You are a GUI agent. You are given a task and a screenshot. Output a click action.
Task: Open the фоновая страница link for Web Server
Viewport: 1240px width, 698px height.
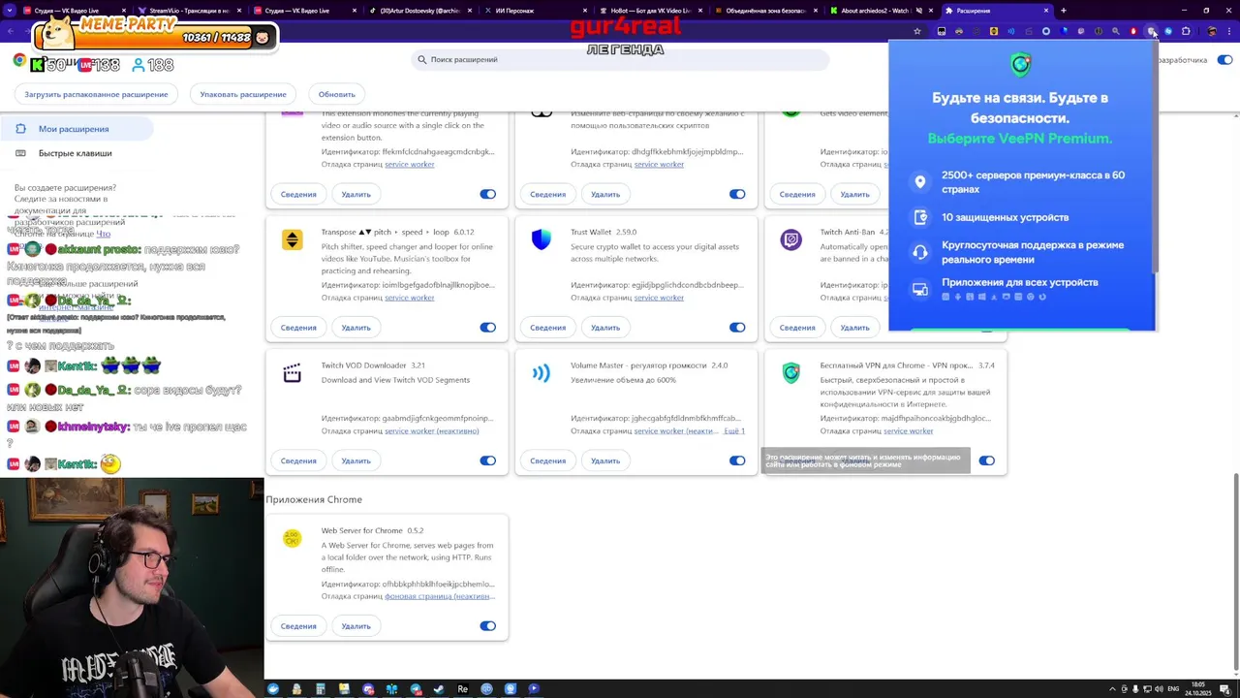tap(439, 596)
